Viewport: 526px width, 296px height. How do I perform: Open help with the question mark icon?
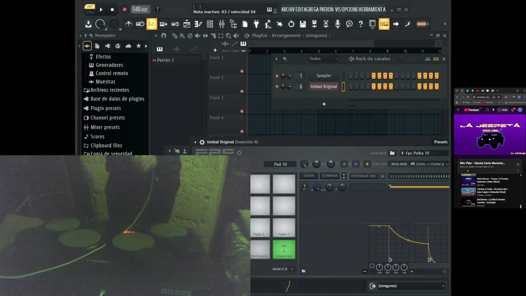[360, 24]
